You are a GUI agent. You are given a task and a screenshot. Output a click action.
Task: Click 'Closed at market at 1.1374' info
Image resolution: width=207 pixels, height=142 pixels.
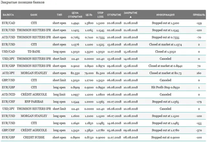[165, 44]
